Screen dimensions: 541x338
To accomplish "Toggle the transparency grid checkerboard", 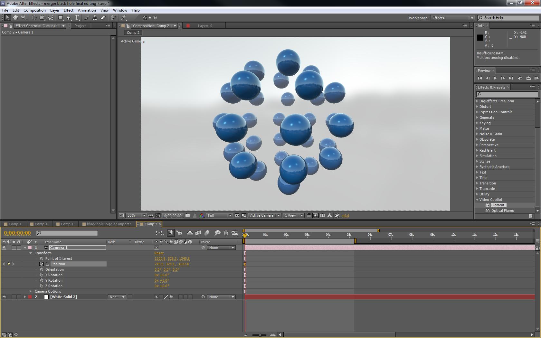I will click(244, 216).
